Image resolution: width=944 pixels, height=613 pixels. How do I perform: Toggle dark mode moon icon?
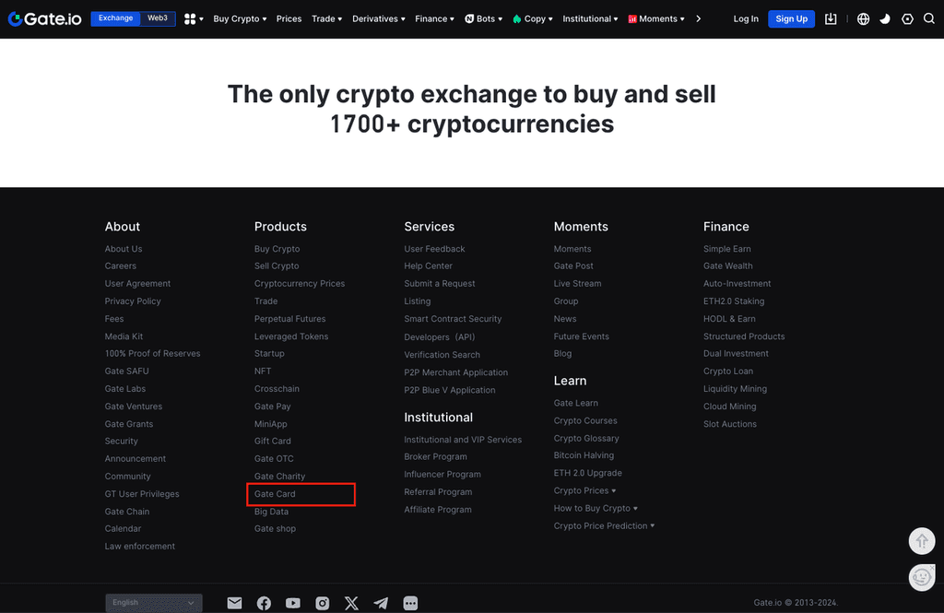[885, 18]
